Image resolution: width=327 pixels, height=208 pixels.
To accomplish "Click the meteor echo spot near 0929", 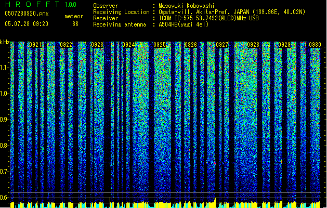I will pos(281,161).
